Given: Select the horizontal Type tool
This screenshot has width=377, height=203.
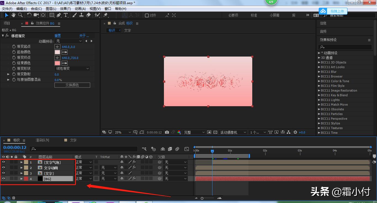Looking at the screenshot, I should click(x=66, y=15).
